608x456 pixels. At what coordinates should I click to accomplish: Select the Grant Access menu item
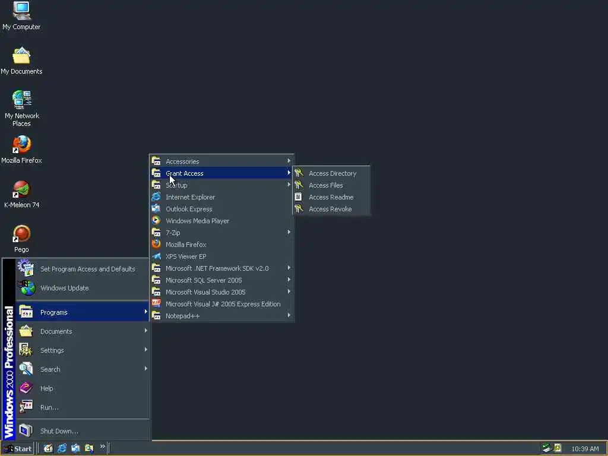coord(221,173)
